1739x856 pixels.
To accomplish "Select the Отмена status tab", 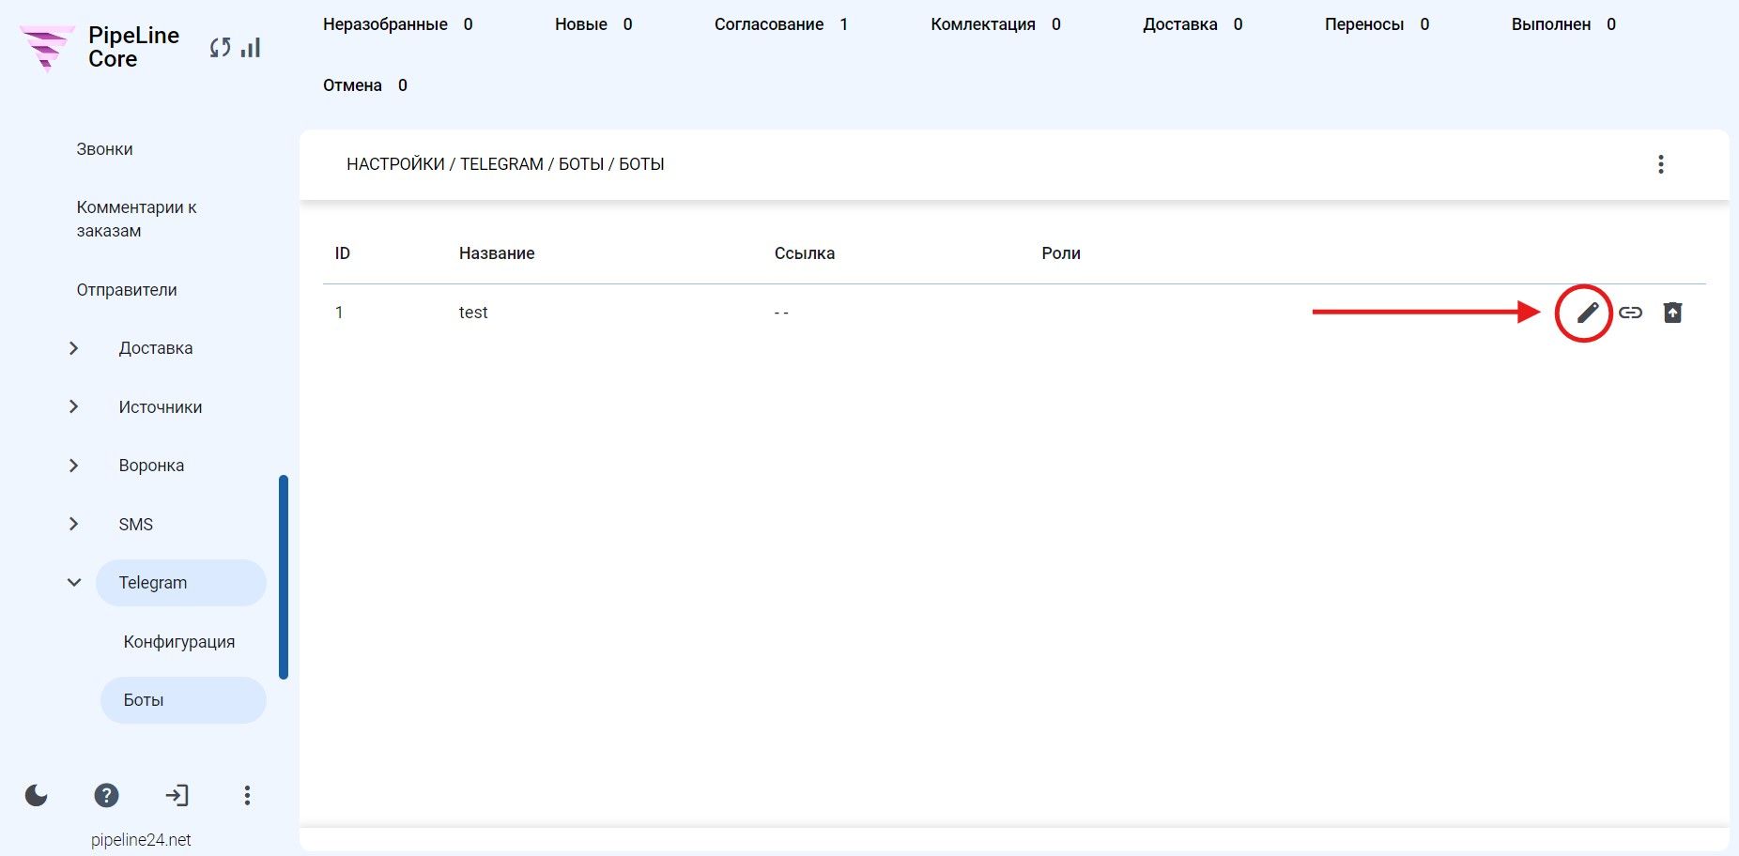I will click(365, 85).
